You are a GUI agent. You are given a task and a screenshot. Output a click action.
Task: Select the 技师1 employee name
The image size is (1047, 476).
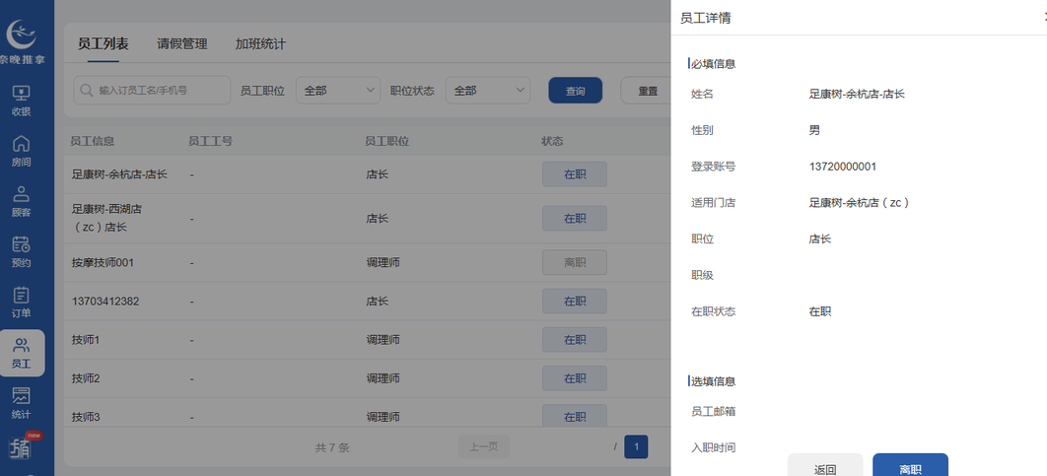[86, 340]
